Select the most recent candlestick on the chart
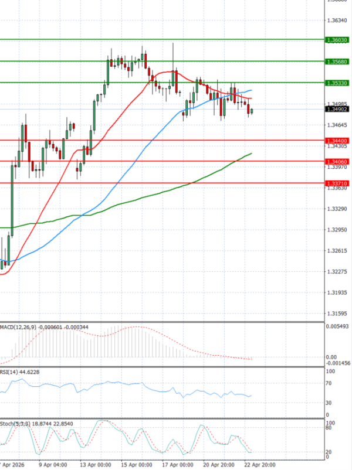The height and width of the screenshot is (470, 352). click(x=252, y=110)
